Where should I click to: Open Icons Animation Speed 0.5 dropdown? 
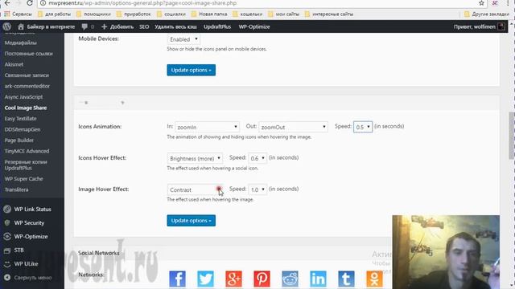click(363, 127)
